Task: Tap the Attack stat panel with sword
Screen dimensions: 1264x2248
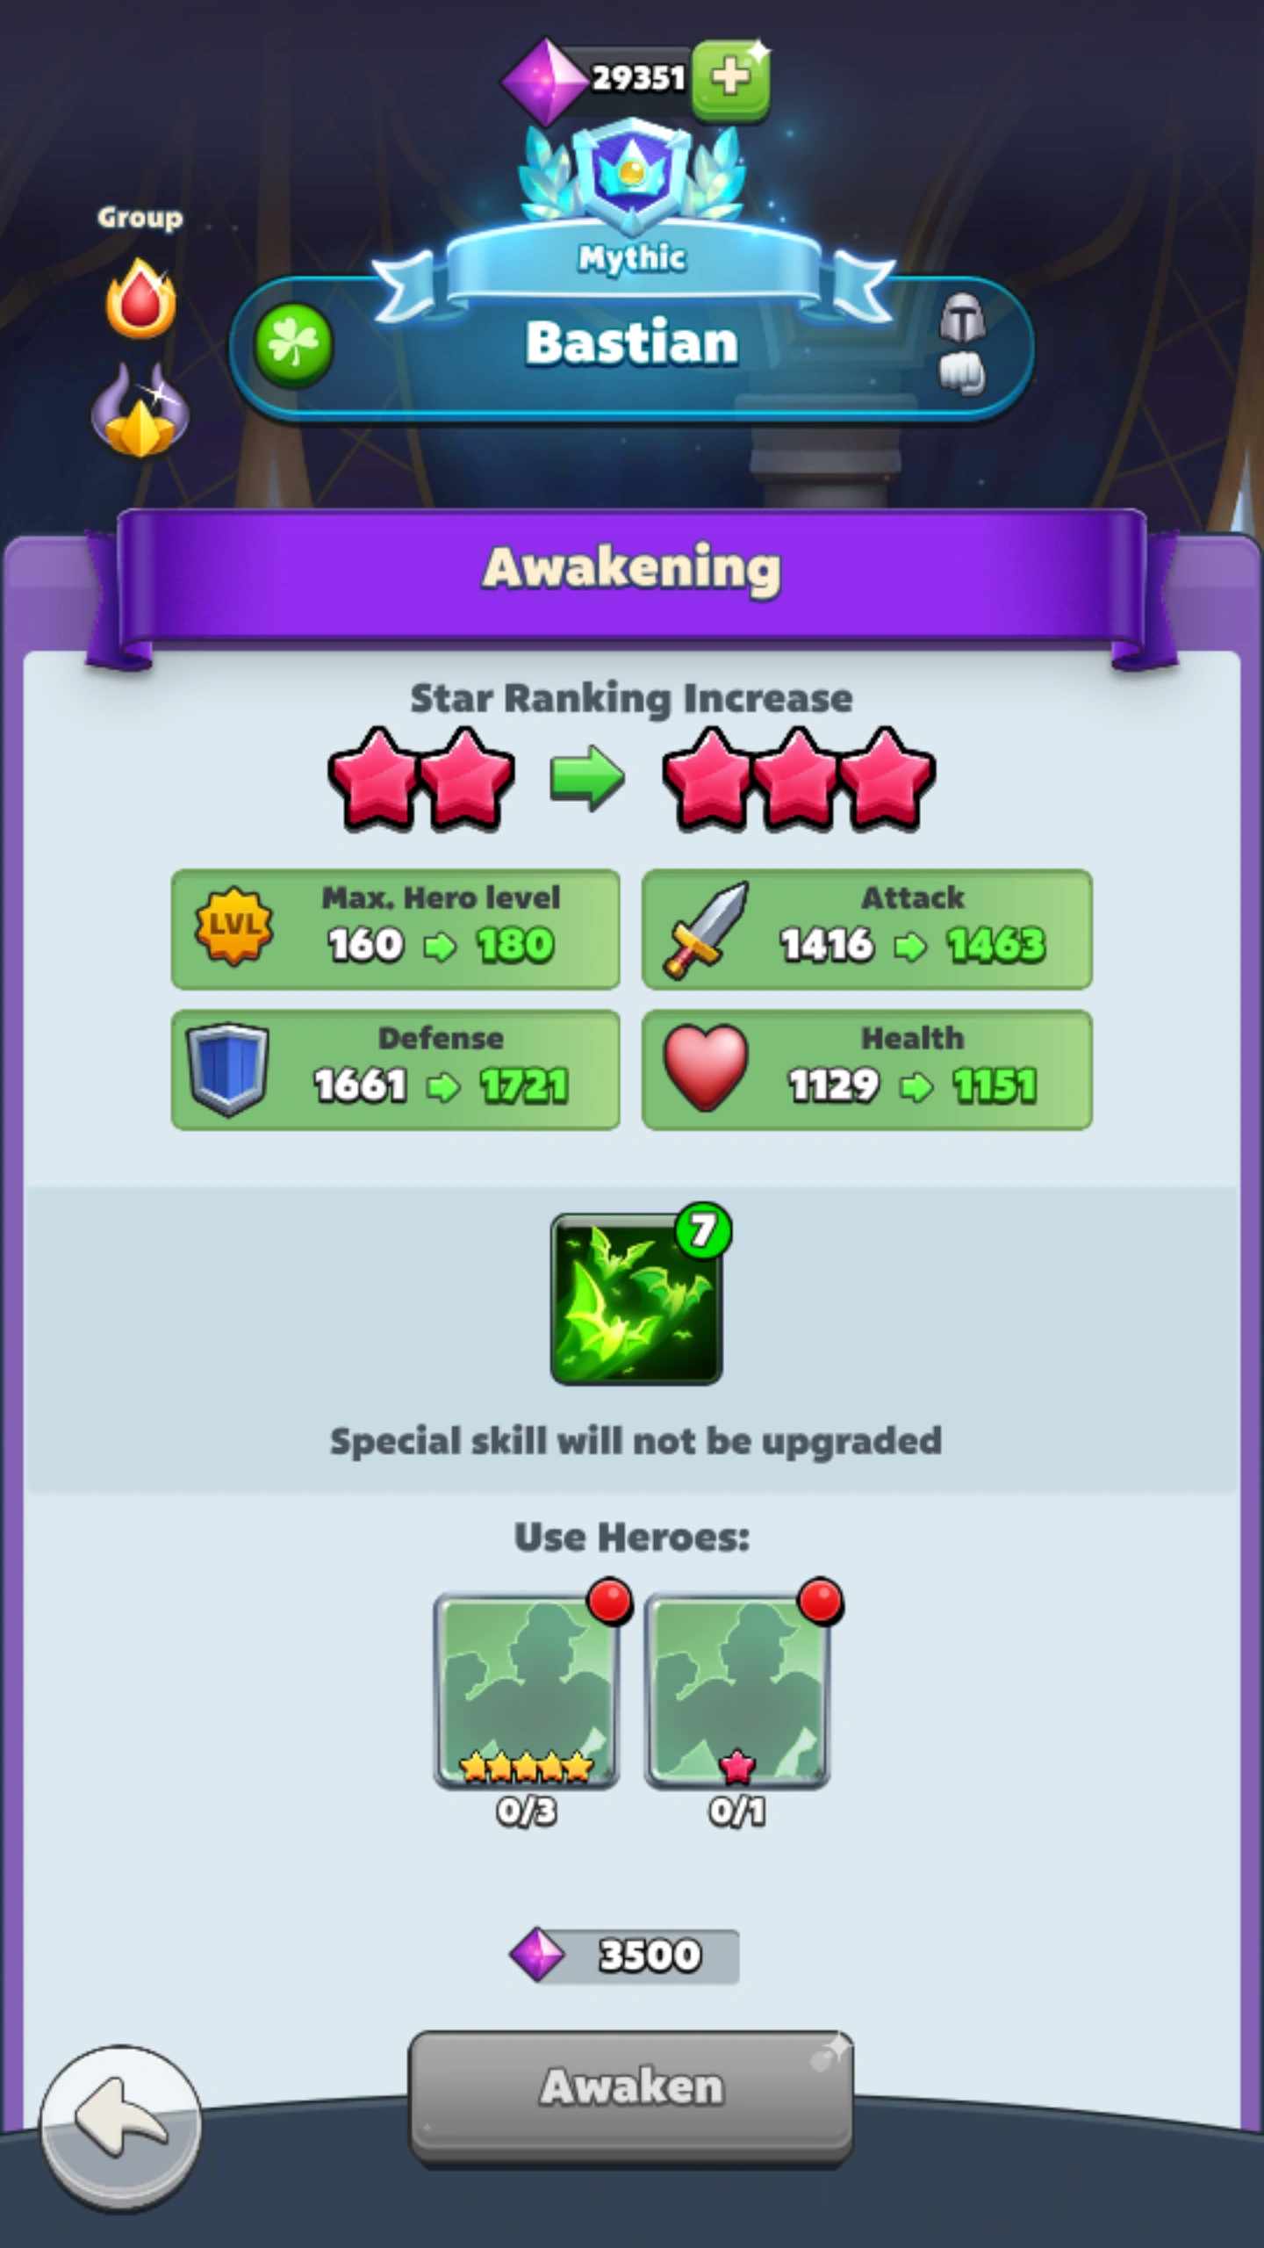Action: pyautogui.click(x=867, y=929)
